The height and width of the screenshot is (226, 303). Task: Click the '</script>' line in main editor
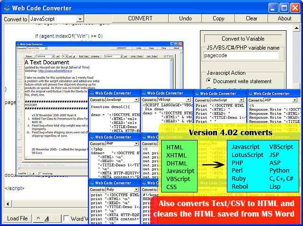[x=15, y=188]
